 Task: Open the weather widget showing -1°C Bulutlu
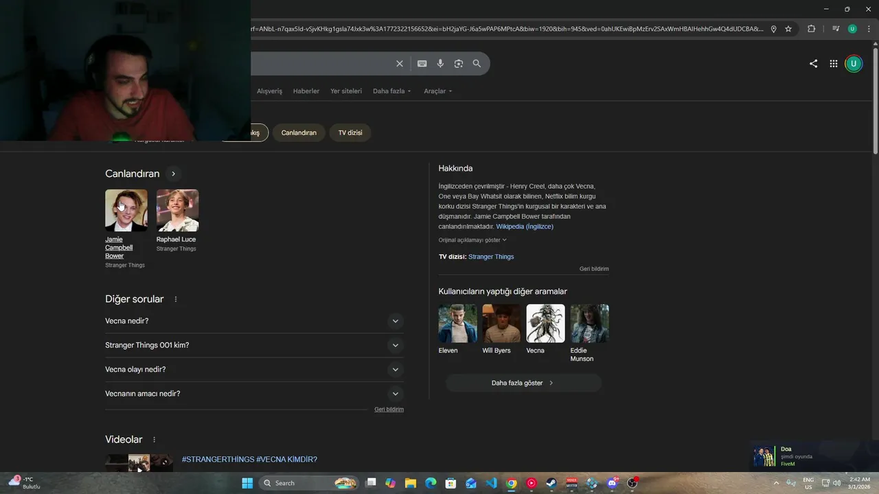(x=25, y=483)
